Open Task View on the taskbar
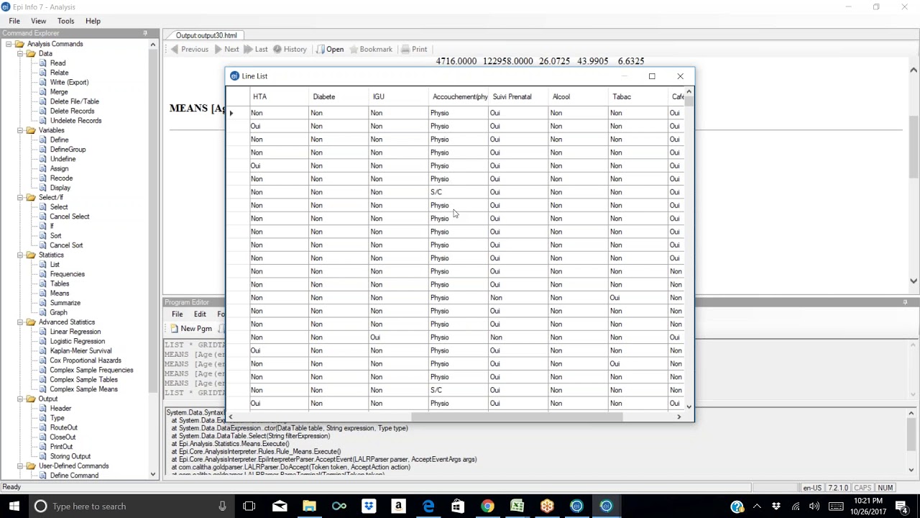Screen dimensions: 920x518 [249, 506]
